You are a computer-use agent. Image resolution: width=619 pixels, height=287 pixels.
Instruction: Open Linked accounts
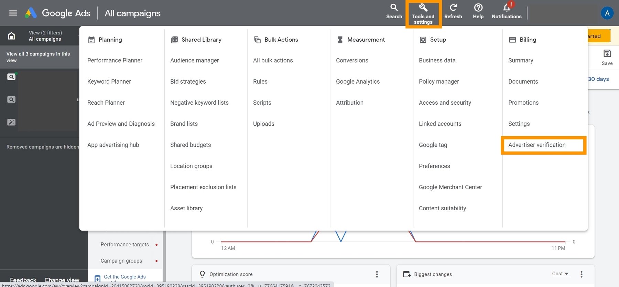(x=440, y=124)
